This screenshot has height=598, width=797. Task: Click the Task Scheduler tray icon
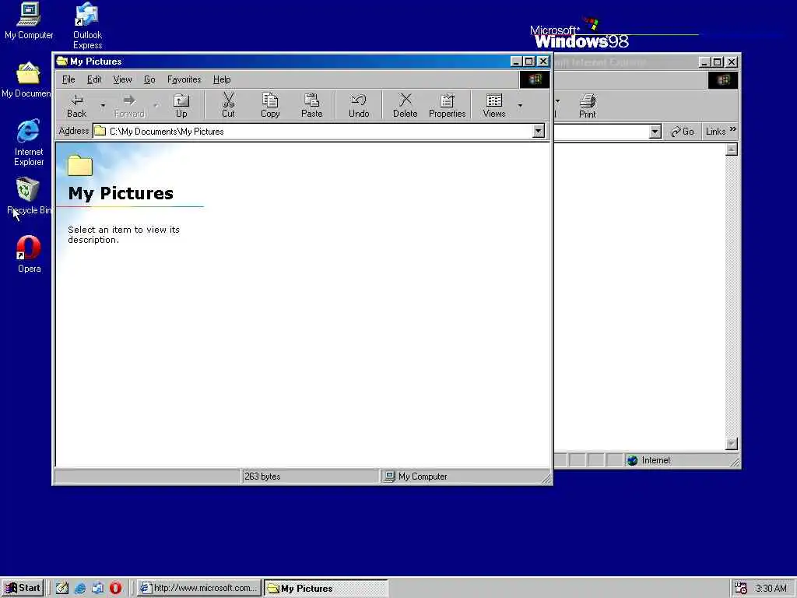point(741,588)
